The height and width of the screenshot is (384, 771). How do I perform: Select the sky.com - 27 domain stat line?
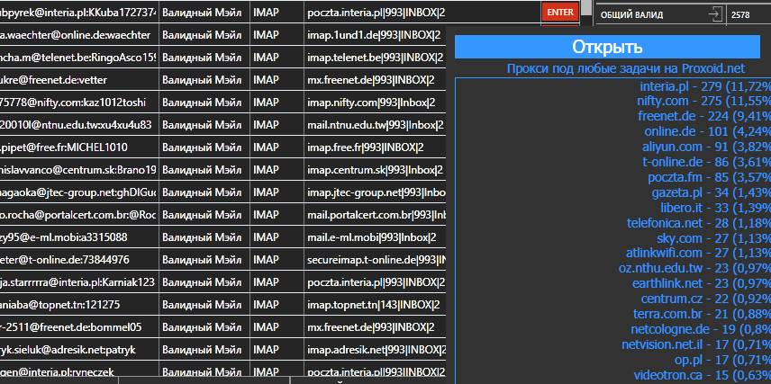[x=713, y=238]
